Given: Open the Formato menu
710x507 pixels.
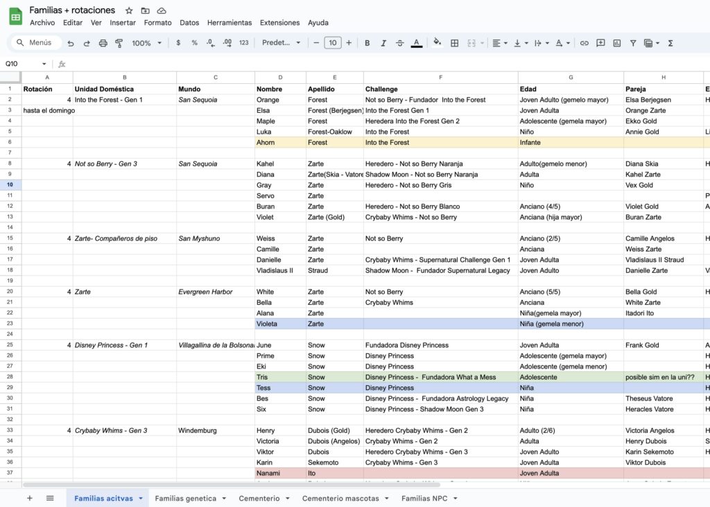Looking at the screenshot, I should click(x=157, y=23).
